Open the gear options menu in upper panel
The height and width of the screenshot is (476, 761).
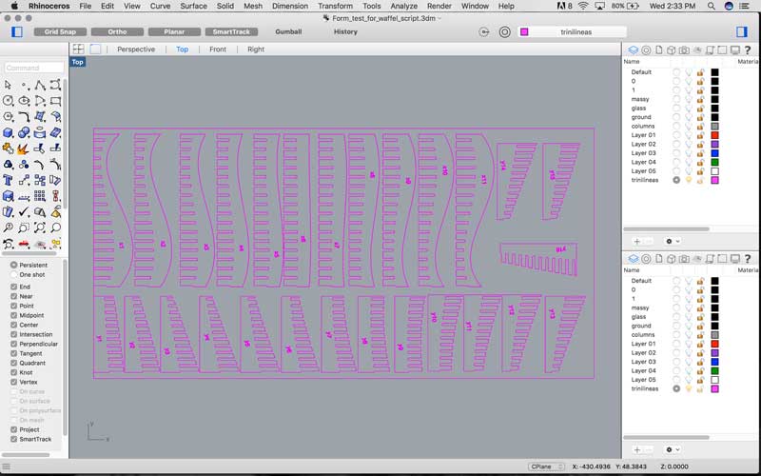click(x=673, y=241)
